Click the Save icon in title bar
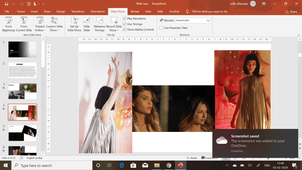 [x=6, y=4]
